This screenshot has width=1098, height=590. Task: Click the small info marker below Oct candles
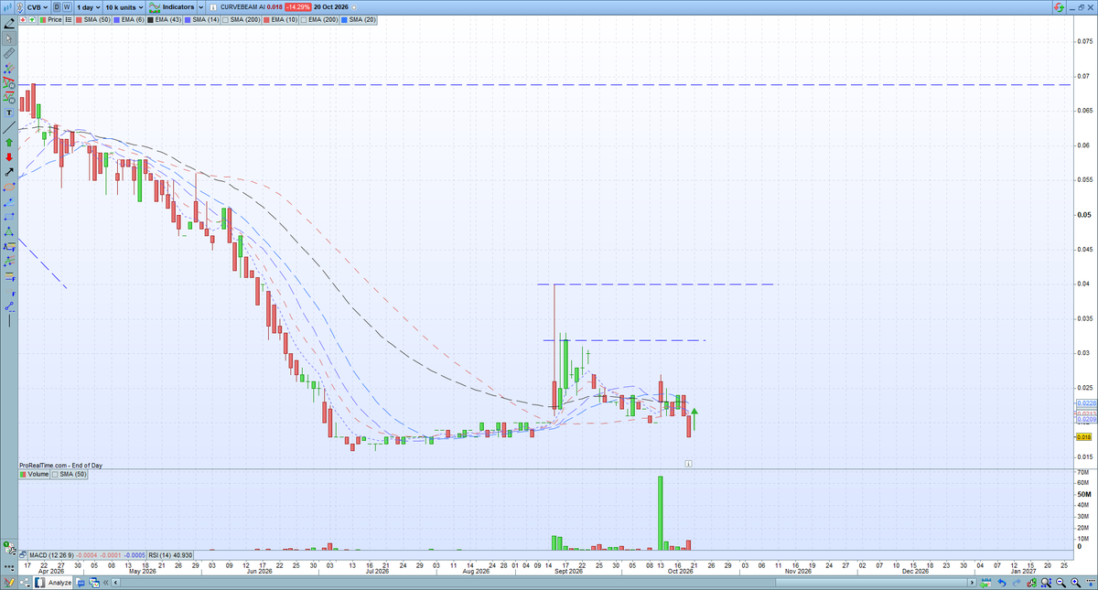tap(687, 464)
